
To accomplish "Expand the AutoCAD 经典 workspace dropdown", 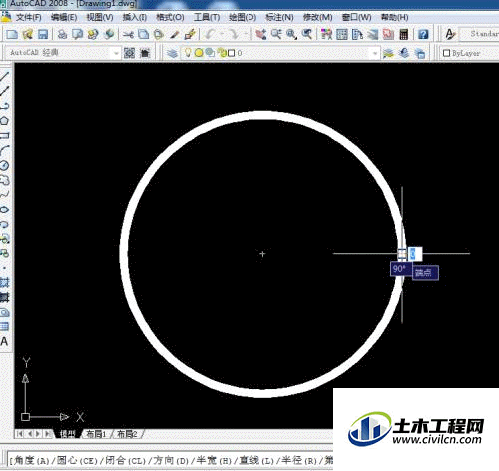I will (116, 53).
